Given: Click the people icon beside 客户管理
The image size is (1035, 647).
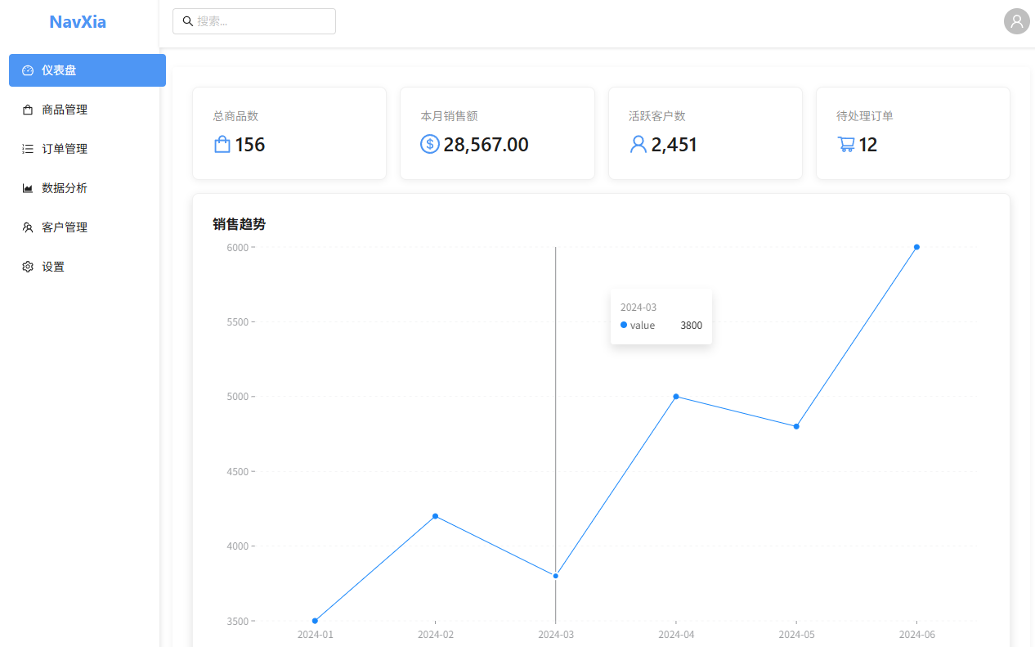Looking at the screenshot, I should tap(28, 227).
